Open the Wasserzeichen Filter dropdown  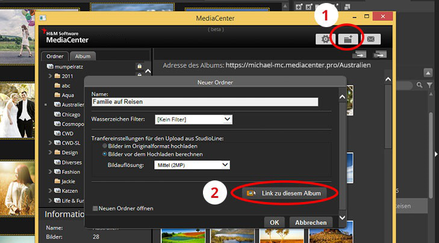[x=194, y=120]
